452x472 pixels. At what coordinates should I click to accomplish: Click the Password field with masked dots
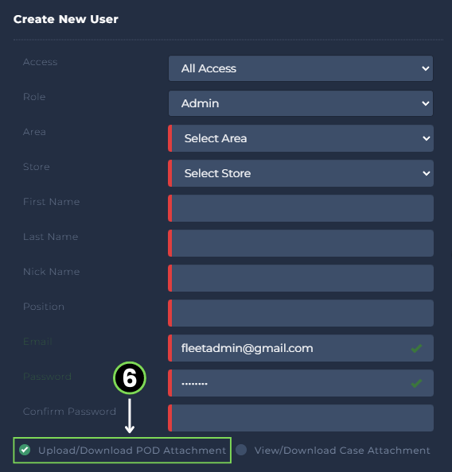301,383
